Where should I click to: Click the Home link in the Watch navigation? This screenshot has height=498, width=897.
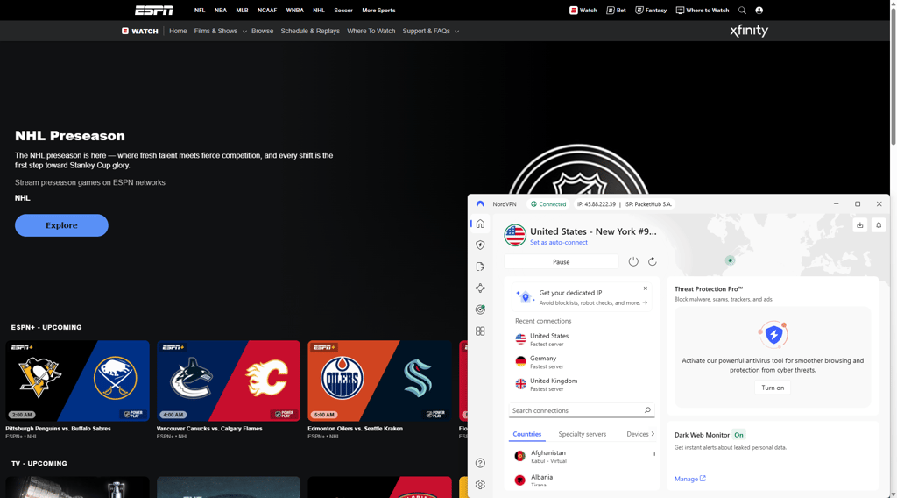[178, 31]
